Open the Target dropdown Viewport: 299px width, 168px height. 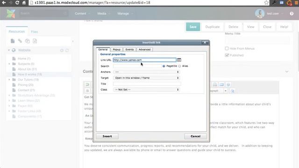[x=146, y=78]
